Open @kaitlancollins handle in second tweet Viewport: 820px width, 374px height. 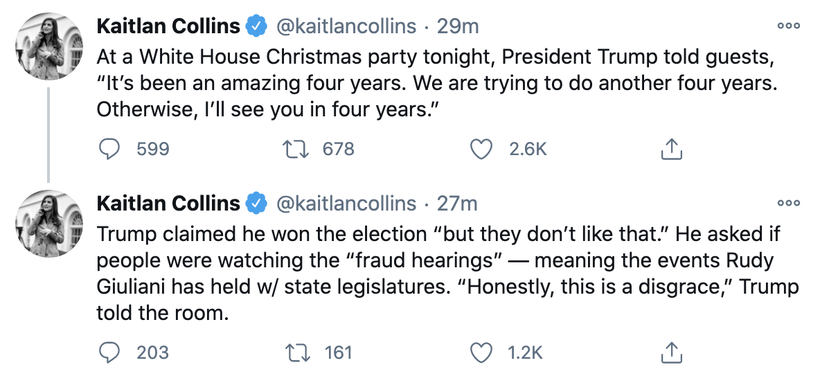[346, 203]
